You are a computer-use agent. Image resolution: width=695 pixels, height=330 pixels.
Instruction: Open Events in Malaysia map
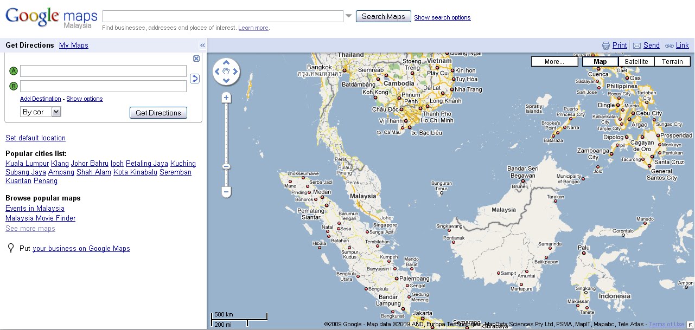(x=35, y=209)
